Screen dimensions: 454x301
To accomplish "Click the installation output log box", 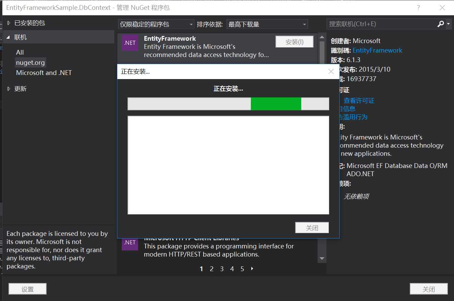I will 228,165.
